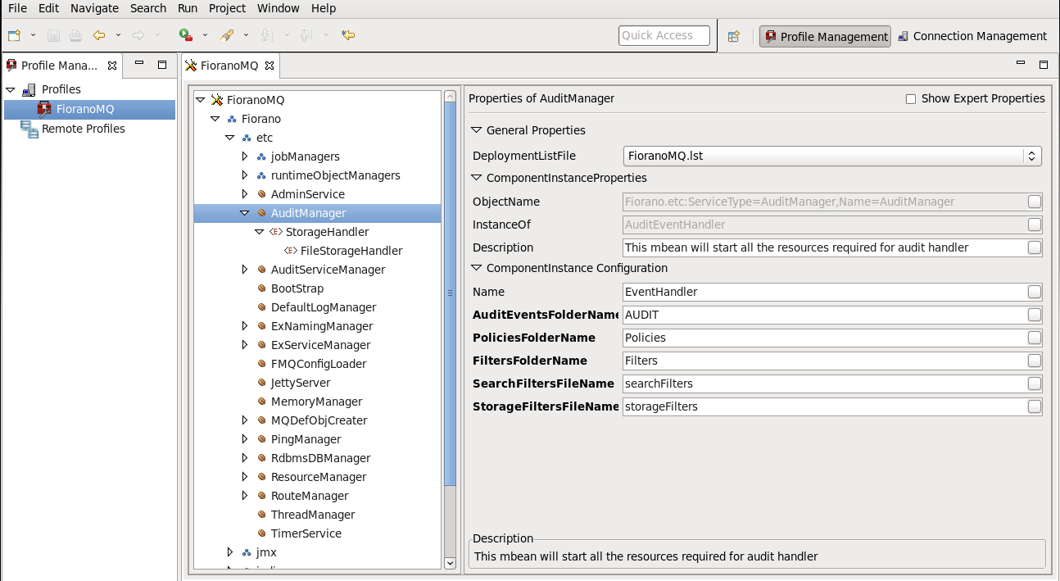Select the RouteManager tree item
The width and height of the screenshot is (1060, 581).
click(x=310, y=496)
